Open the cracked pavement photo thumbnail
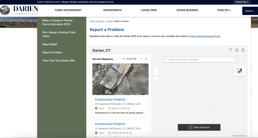Viewport: 258px width, 138px height. [120, 79]
